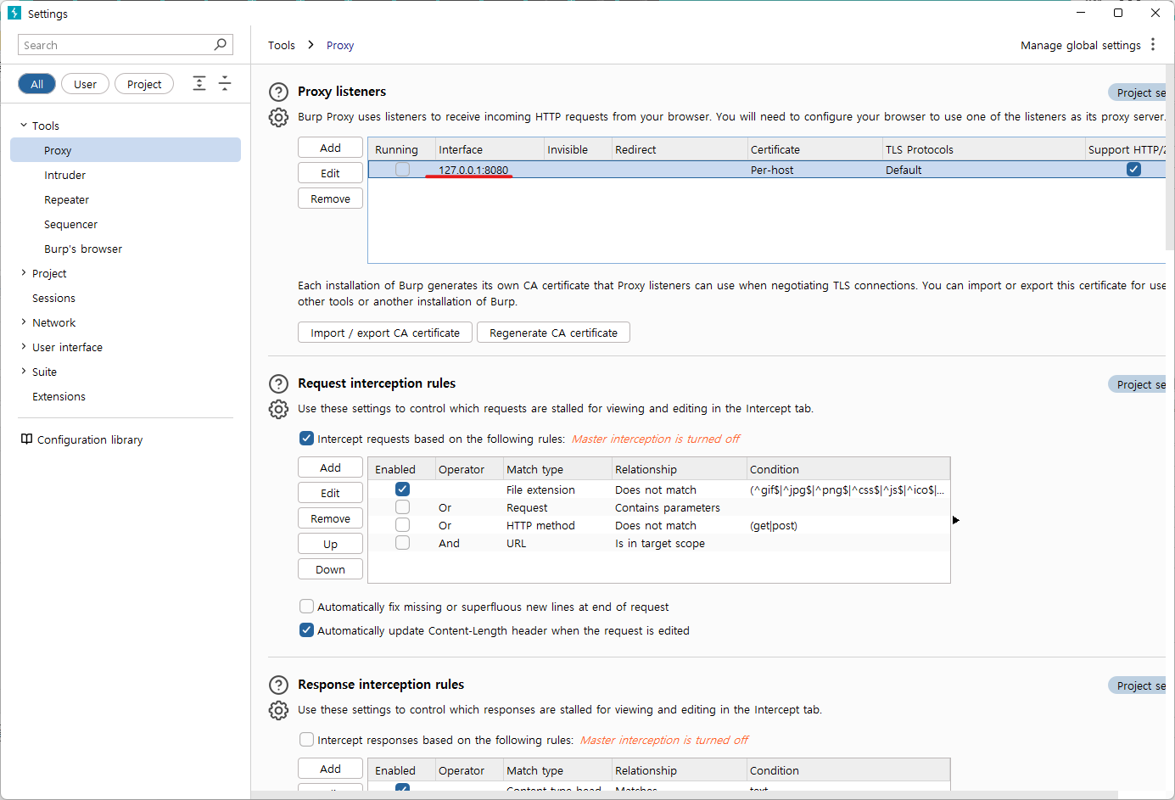Open help for Request interception rules
This screenshot has width=1175, height=800.
click(x=278, y=383)
